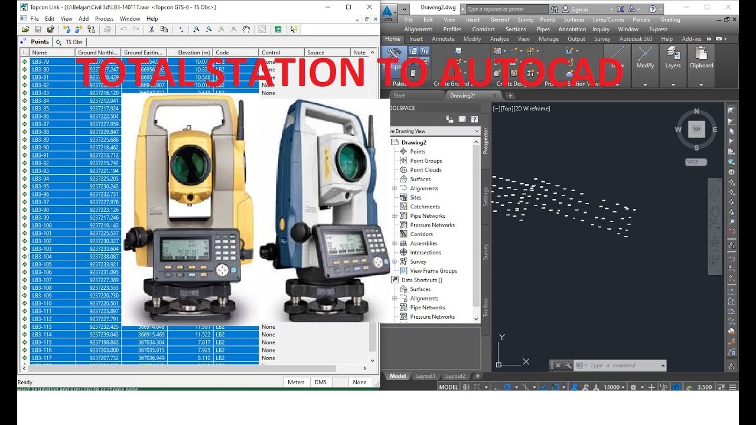Toggle snap mode in status bar
The image size is (756, 425).
[x=477, y=387]
